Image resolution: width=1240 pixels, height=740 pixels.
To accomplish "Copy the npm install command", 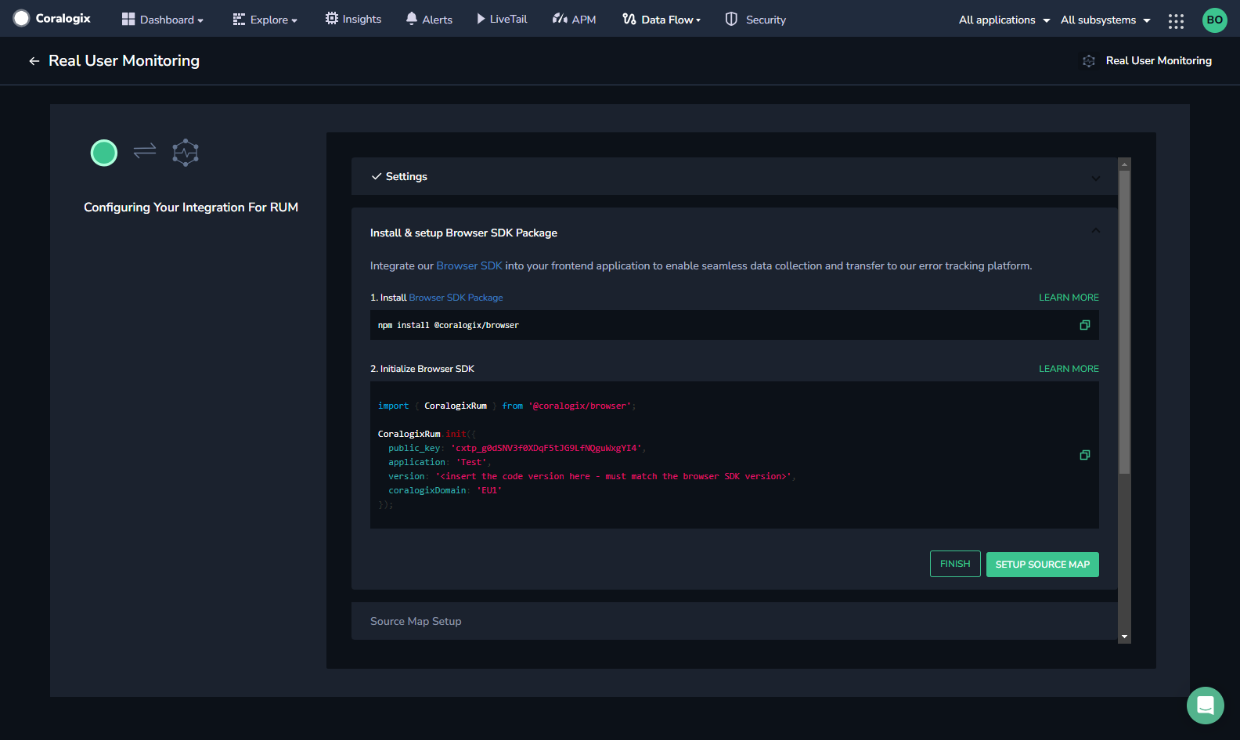I will pos(1085,325).
